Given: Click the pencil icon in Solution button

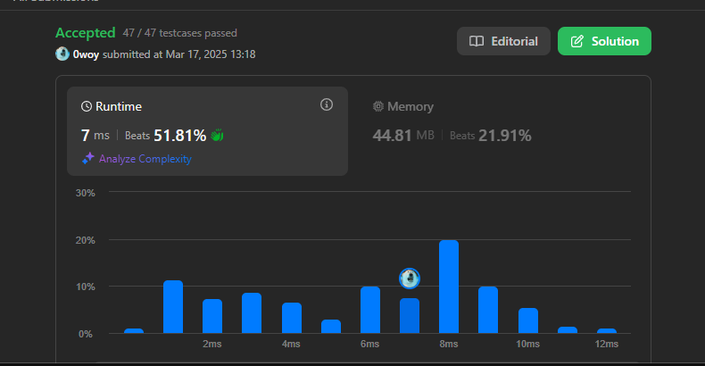Looking at the screenshot, I should [576, 41].
